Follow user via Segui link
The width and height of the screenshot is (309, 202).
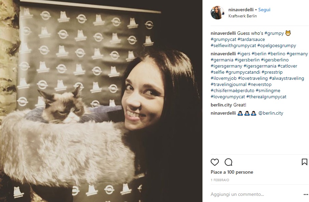tap(264, 10)
